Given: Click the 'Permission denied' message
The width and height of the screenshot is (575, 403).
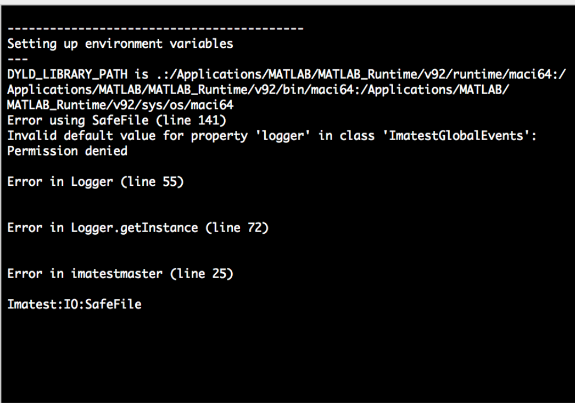Looking at the screenshot, I should pos(68,151).
